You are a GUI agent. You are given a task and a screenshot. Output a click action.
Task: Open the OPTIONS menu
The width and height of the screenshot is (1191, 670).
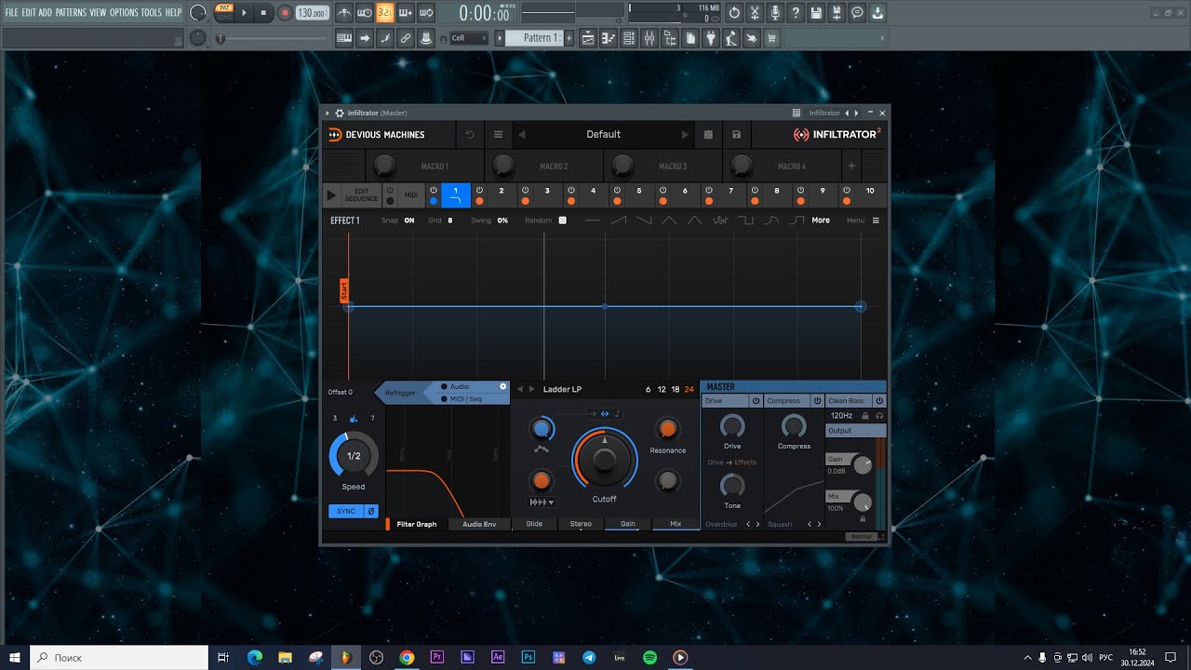point(123,13)
